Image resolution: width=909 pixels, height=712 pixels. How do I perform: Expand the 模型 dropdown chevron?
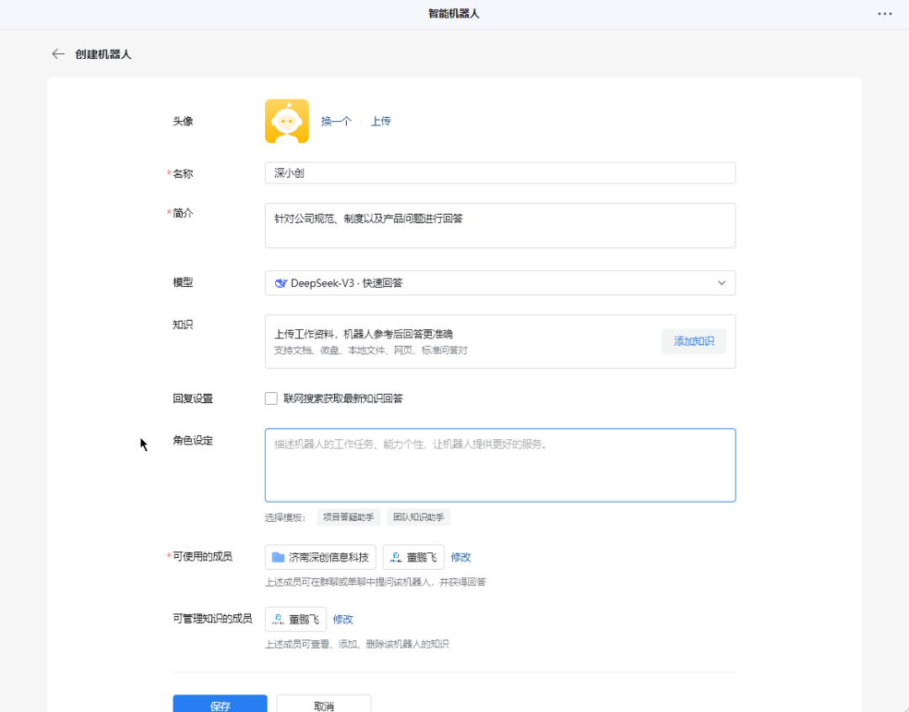[x=721, y=283]
